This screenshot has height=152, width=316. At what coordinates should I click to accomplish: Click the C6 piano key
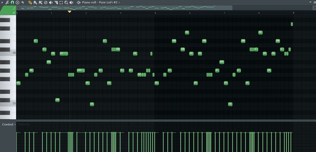click(8, 53)
